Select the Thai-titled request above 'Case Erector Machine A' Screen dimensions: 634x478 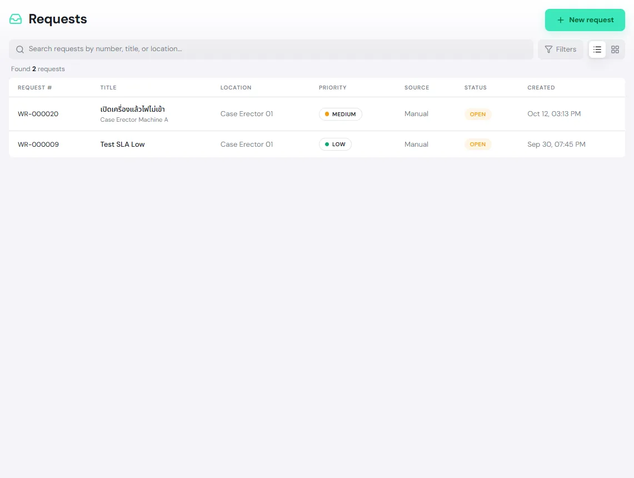click(133, 109)
